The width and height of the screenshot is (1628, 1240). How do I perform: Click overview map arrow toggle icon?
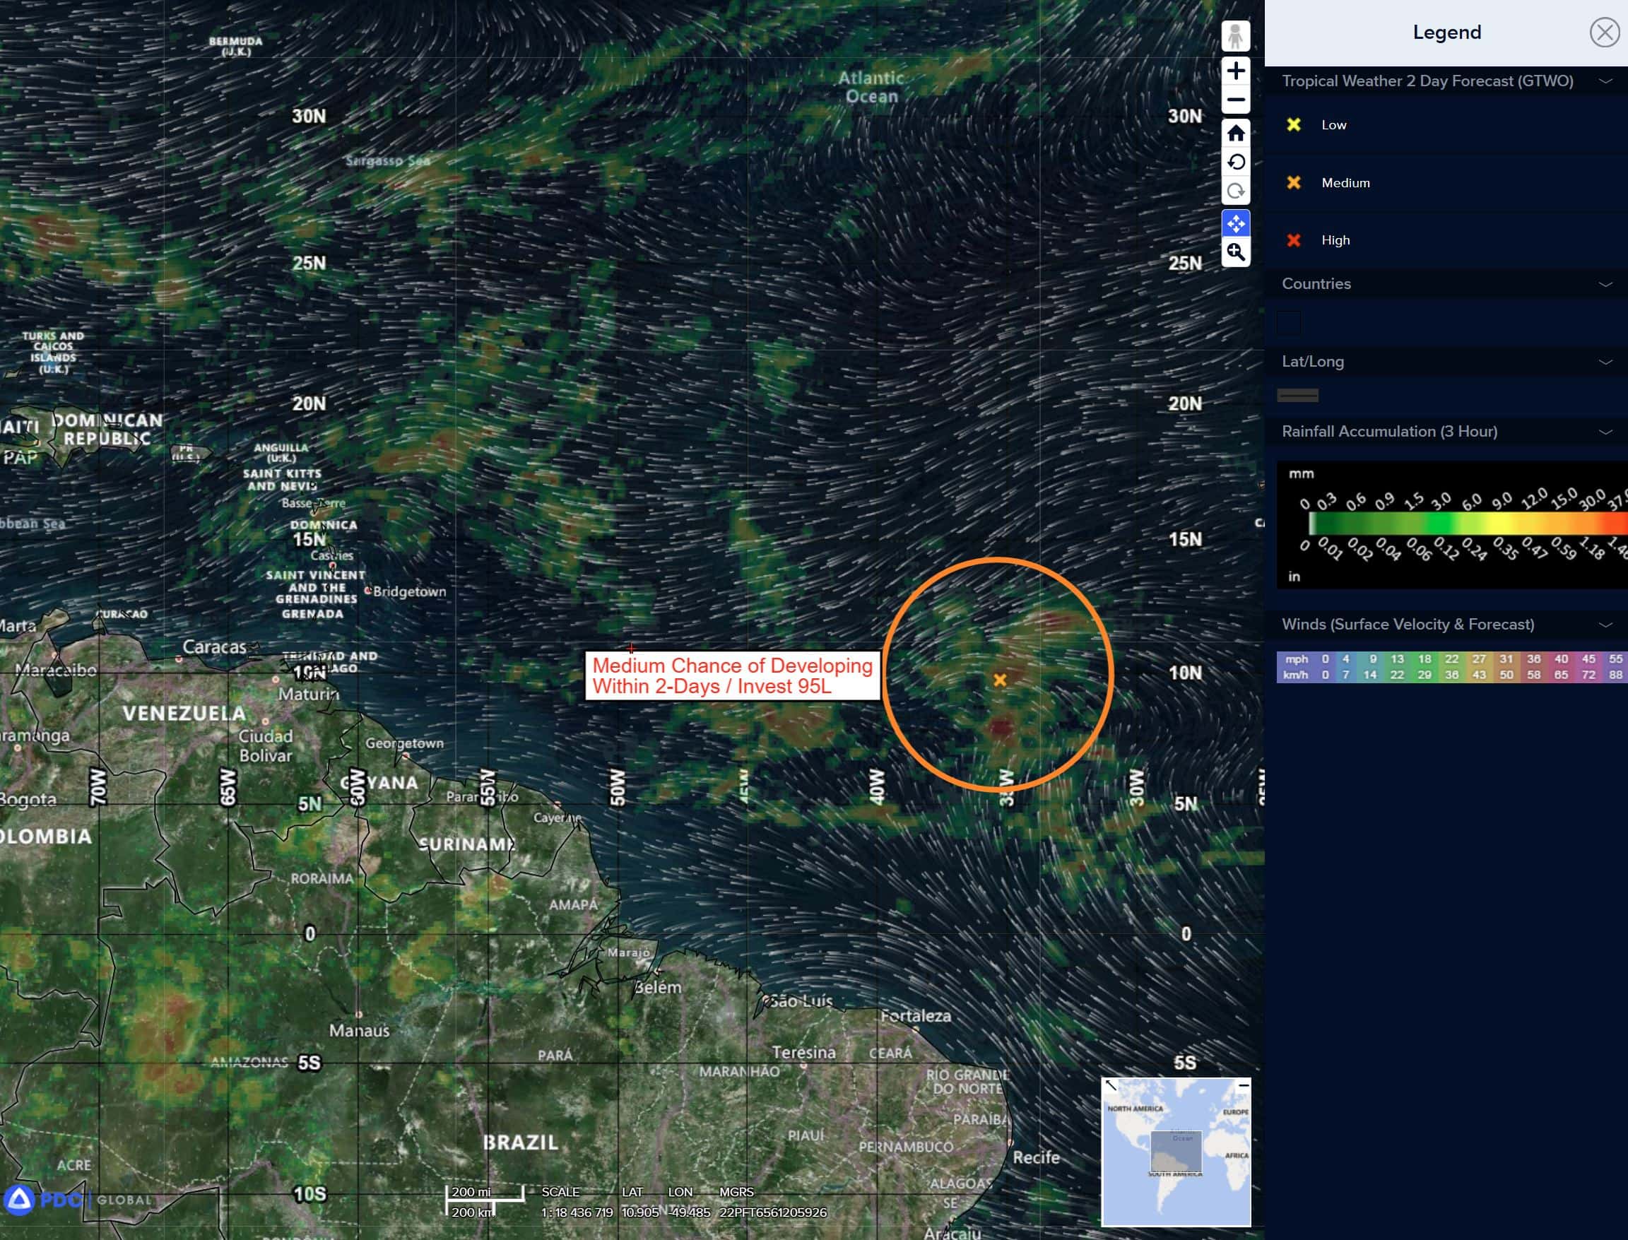pyautogui.click(x=1111, y=1085)
